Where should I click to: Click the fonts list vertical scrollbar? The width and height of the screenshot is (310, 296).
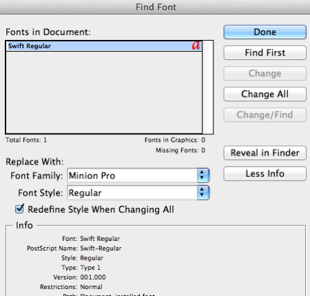coord(207,87)
